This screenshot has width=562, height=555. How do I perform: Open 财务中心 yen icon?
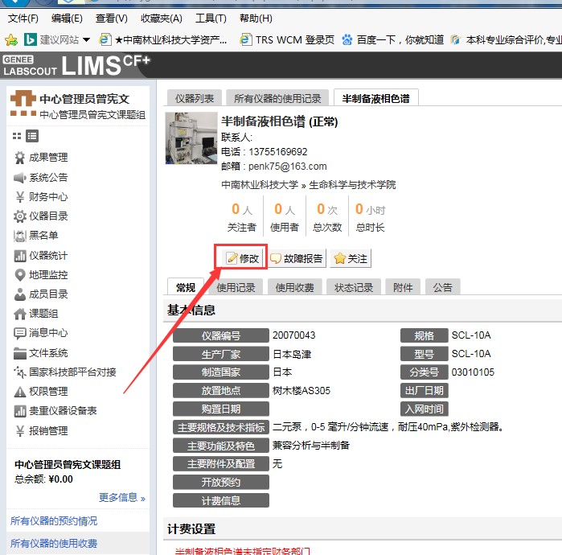(x=20, y=197)
